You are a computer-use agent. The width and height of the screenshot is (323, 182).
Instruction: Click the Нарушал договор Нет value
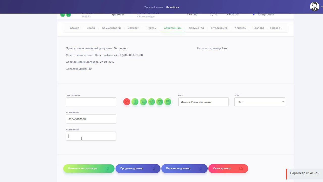pos(225,48)
